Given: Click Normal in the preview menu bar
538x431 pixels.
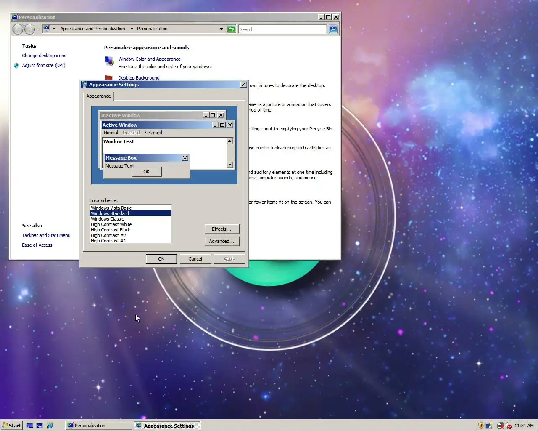Looking at the screenshot, I should [x=111, y=133].
